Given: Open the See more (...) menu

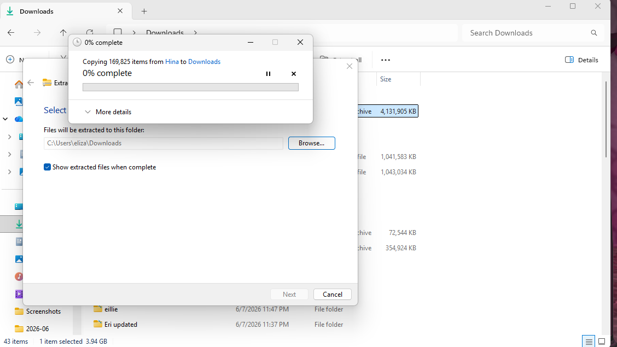Looking at the screenshot, I should click(x=386, y=60).
